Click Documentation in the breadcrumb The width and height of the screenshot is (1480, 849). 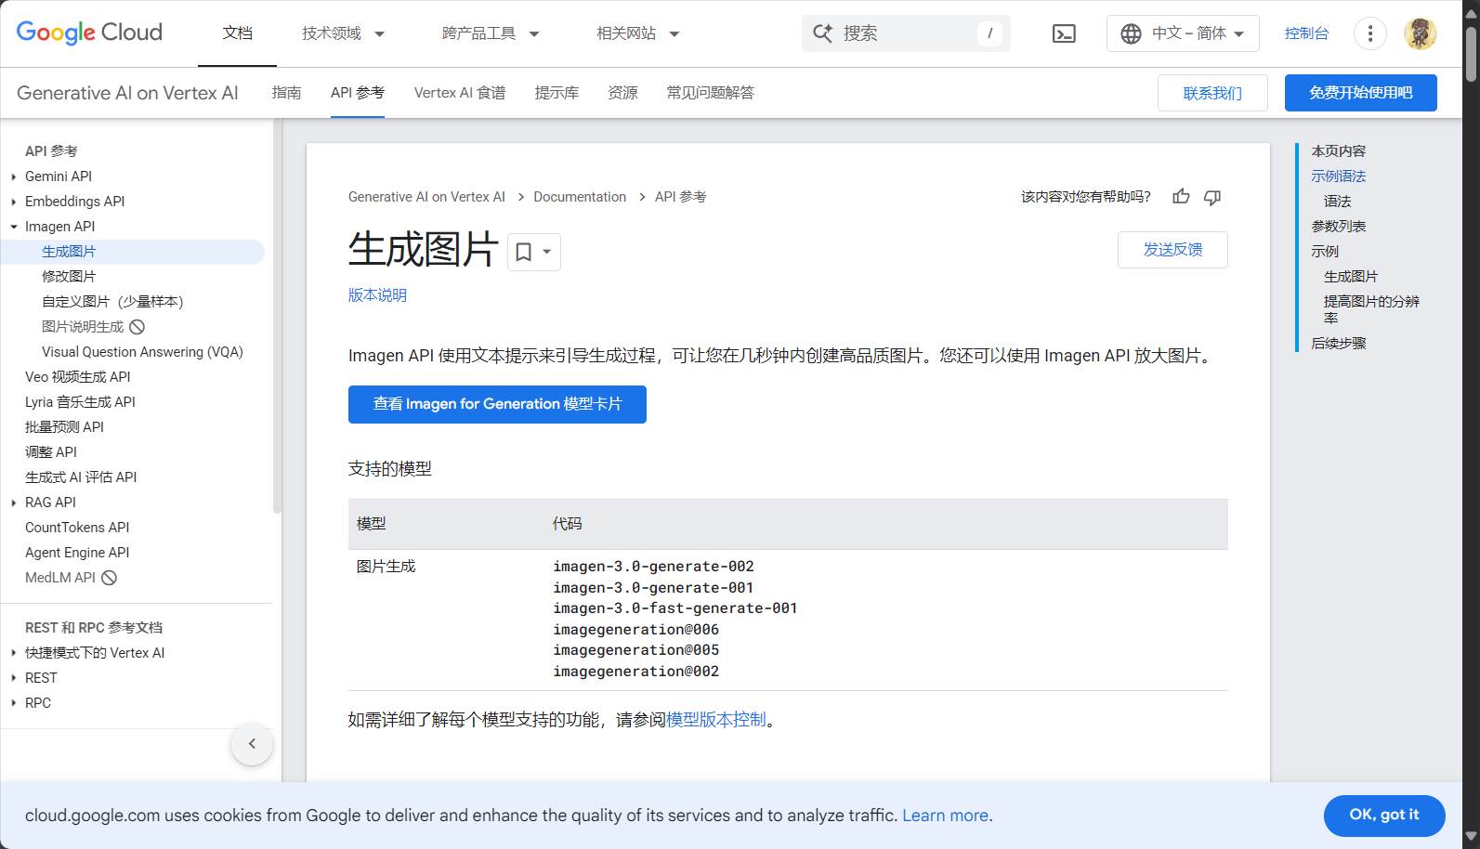(580, 197)
